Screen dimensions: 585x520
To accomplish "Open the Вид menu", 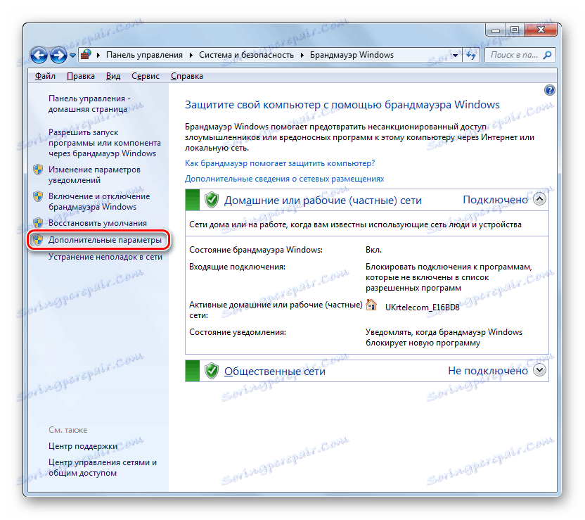I will click(x=113, y=76).
